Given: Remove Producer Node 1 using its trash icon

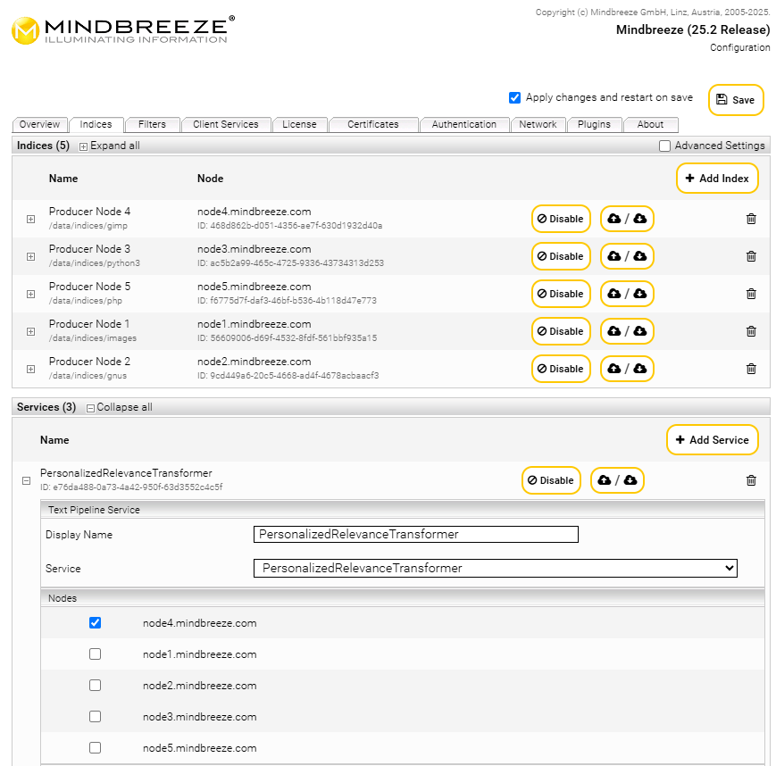Looking at the screenshot, I should (751, 331).
